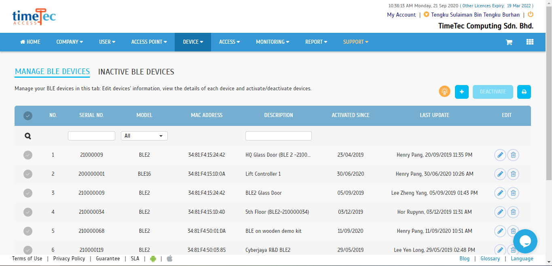Edit device 21000009 with pencil icon
This screenshot has width=552, height=266.
point(500,155)
